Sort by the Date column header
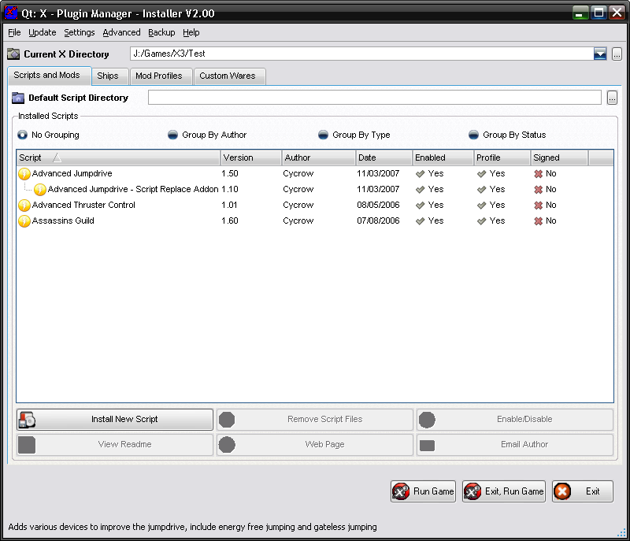Viewport: 630px width, 541px height. point(384,157)
